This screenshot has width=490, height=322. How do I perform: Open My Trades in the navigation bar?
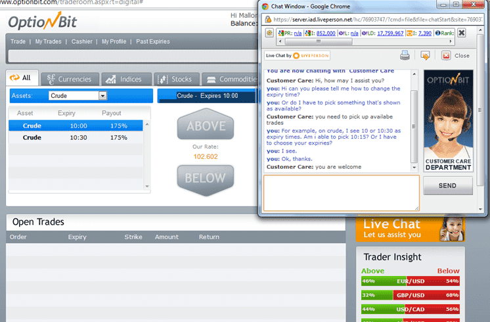coord(48,41)
